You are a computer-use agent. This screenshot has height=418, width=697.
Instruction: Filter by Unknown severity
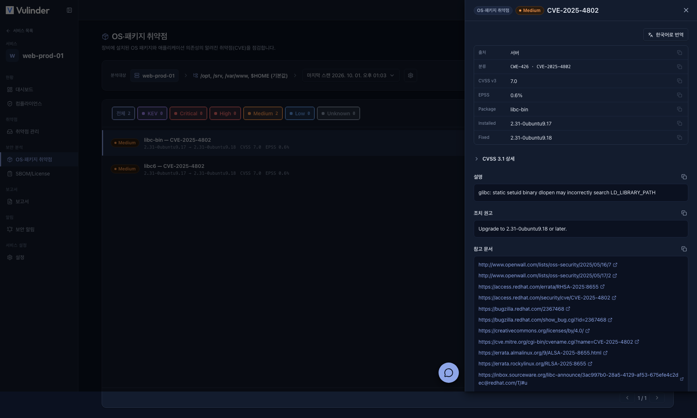pyautogui.click(x=338, y=113)
